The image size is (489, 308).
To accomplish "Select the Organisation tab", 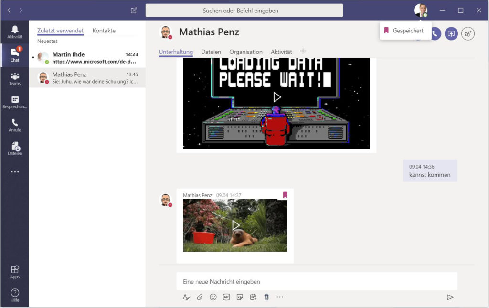I will [246, 52].
